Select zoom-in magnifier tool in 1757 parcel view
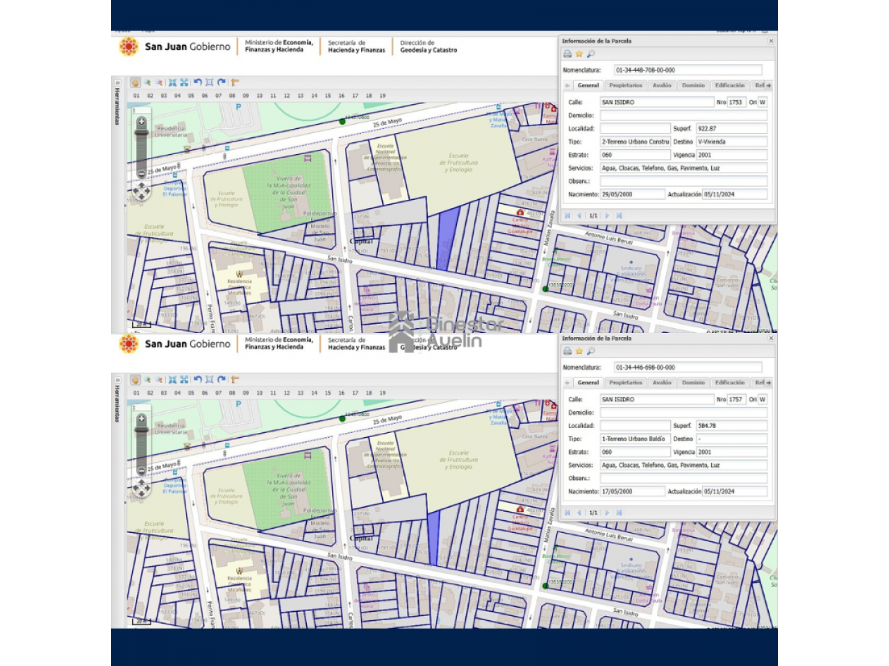Viewport: 889px width, 666px height. [x=147, y=380]
